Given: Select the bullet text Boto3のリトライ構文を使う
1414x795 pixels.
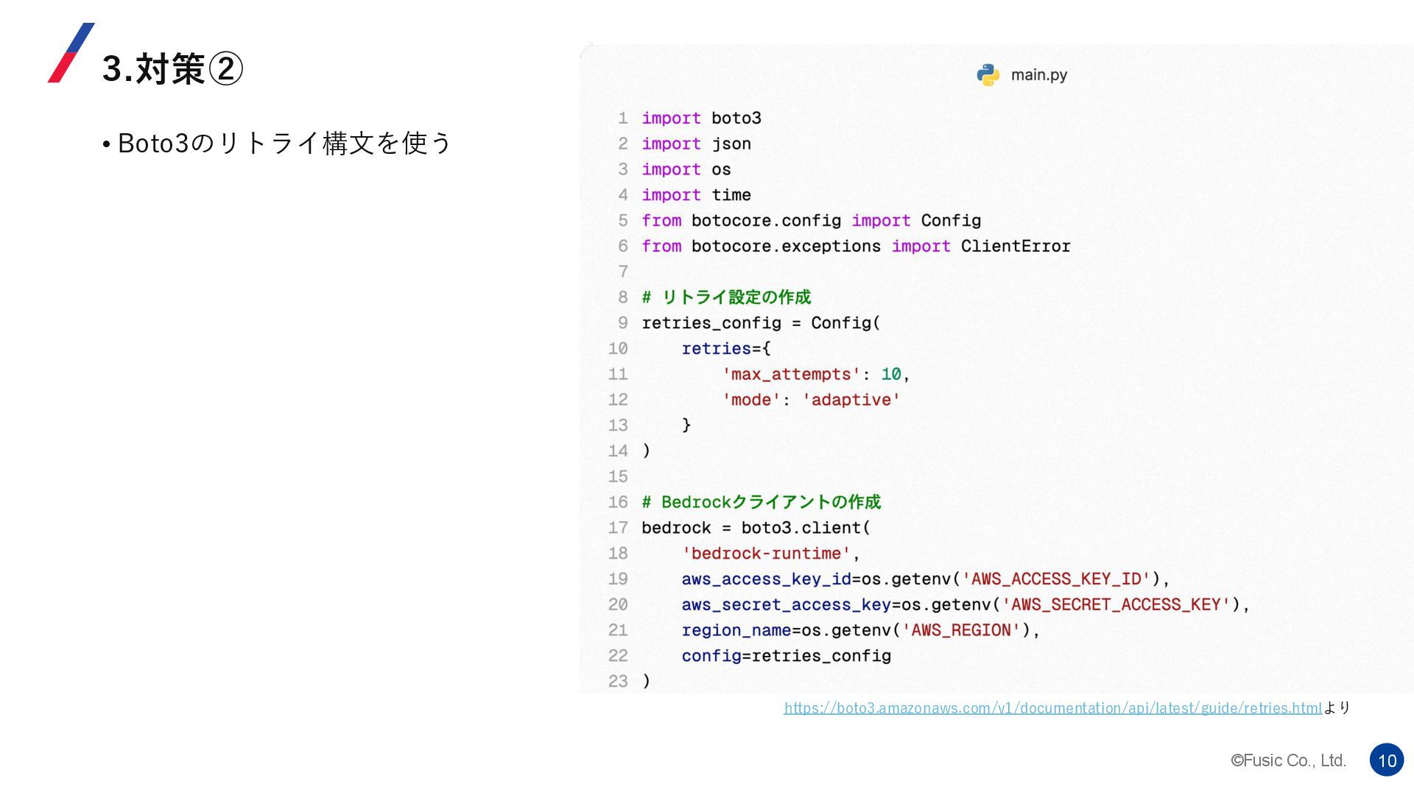Looking at the screenshot, I should point(284,143).
